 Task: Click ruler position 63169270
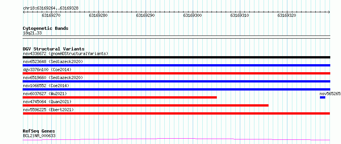coord(51,15)
